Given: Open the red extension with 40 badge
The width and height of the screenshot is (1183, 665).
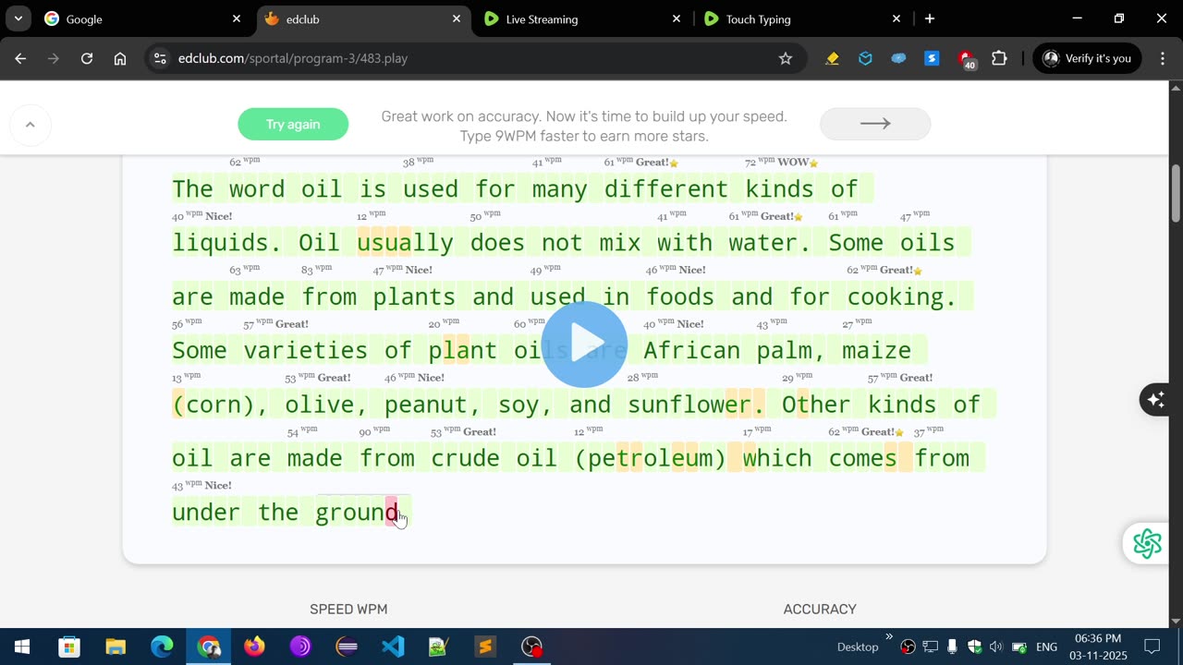Looking at the screenshot, I should [966, 60].
